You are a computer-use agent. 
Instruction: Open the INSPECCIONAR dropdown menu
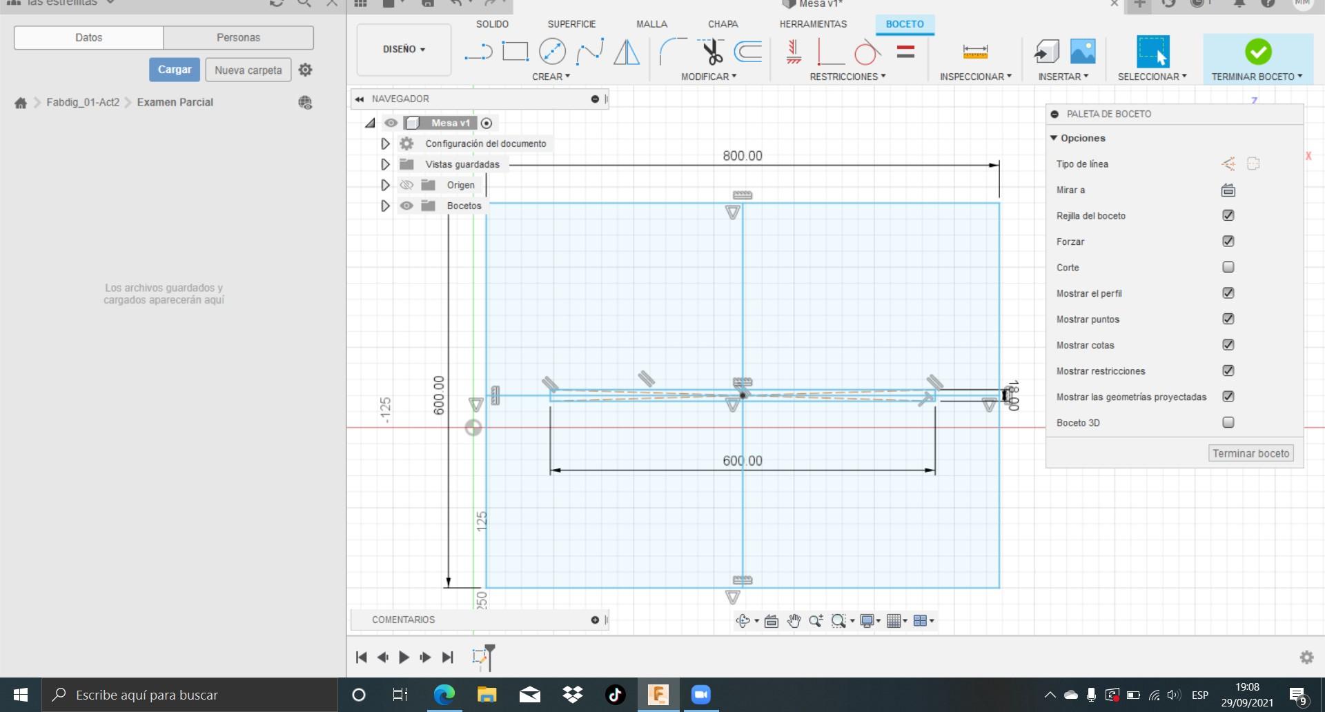click(975, 77)
